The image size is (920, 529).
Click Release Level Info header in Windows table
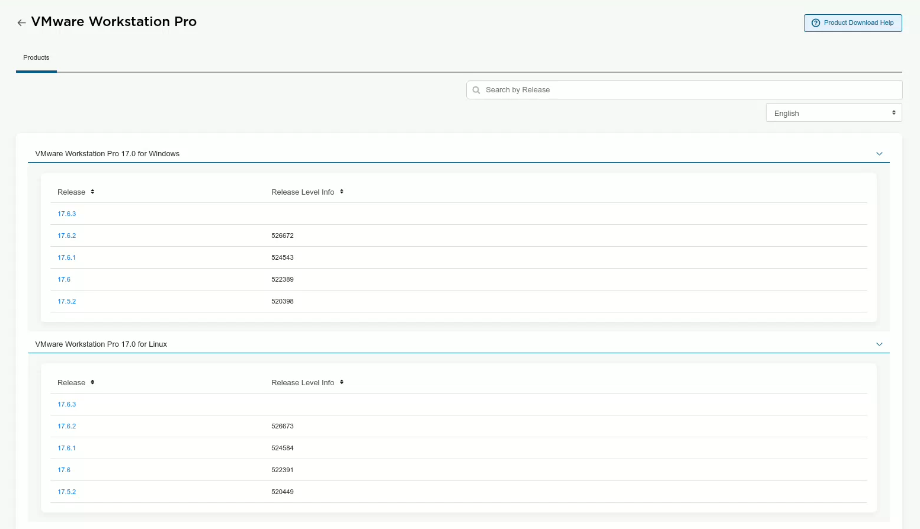[303, 192]
